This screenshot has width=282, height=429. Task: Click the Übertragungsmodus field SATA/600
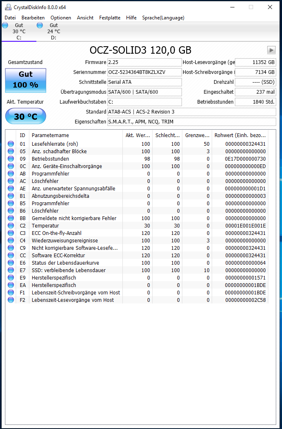(x=144, y=92)
